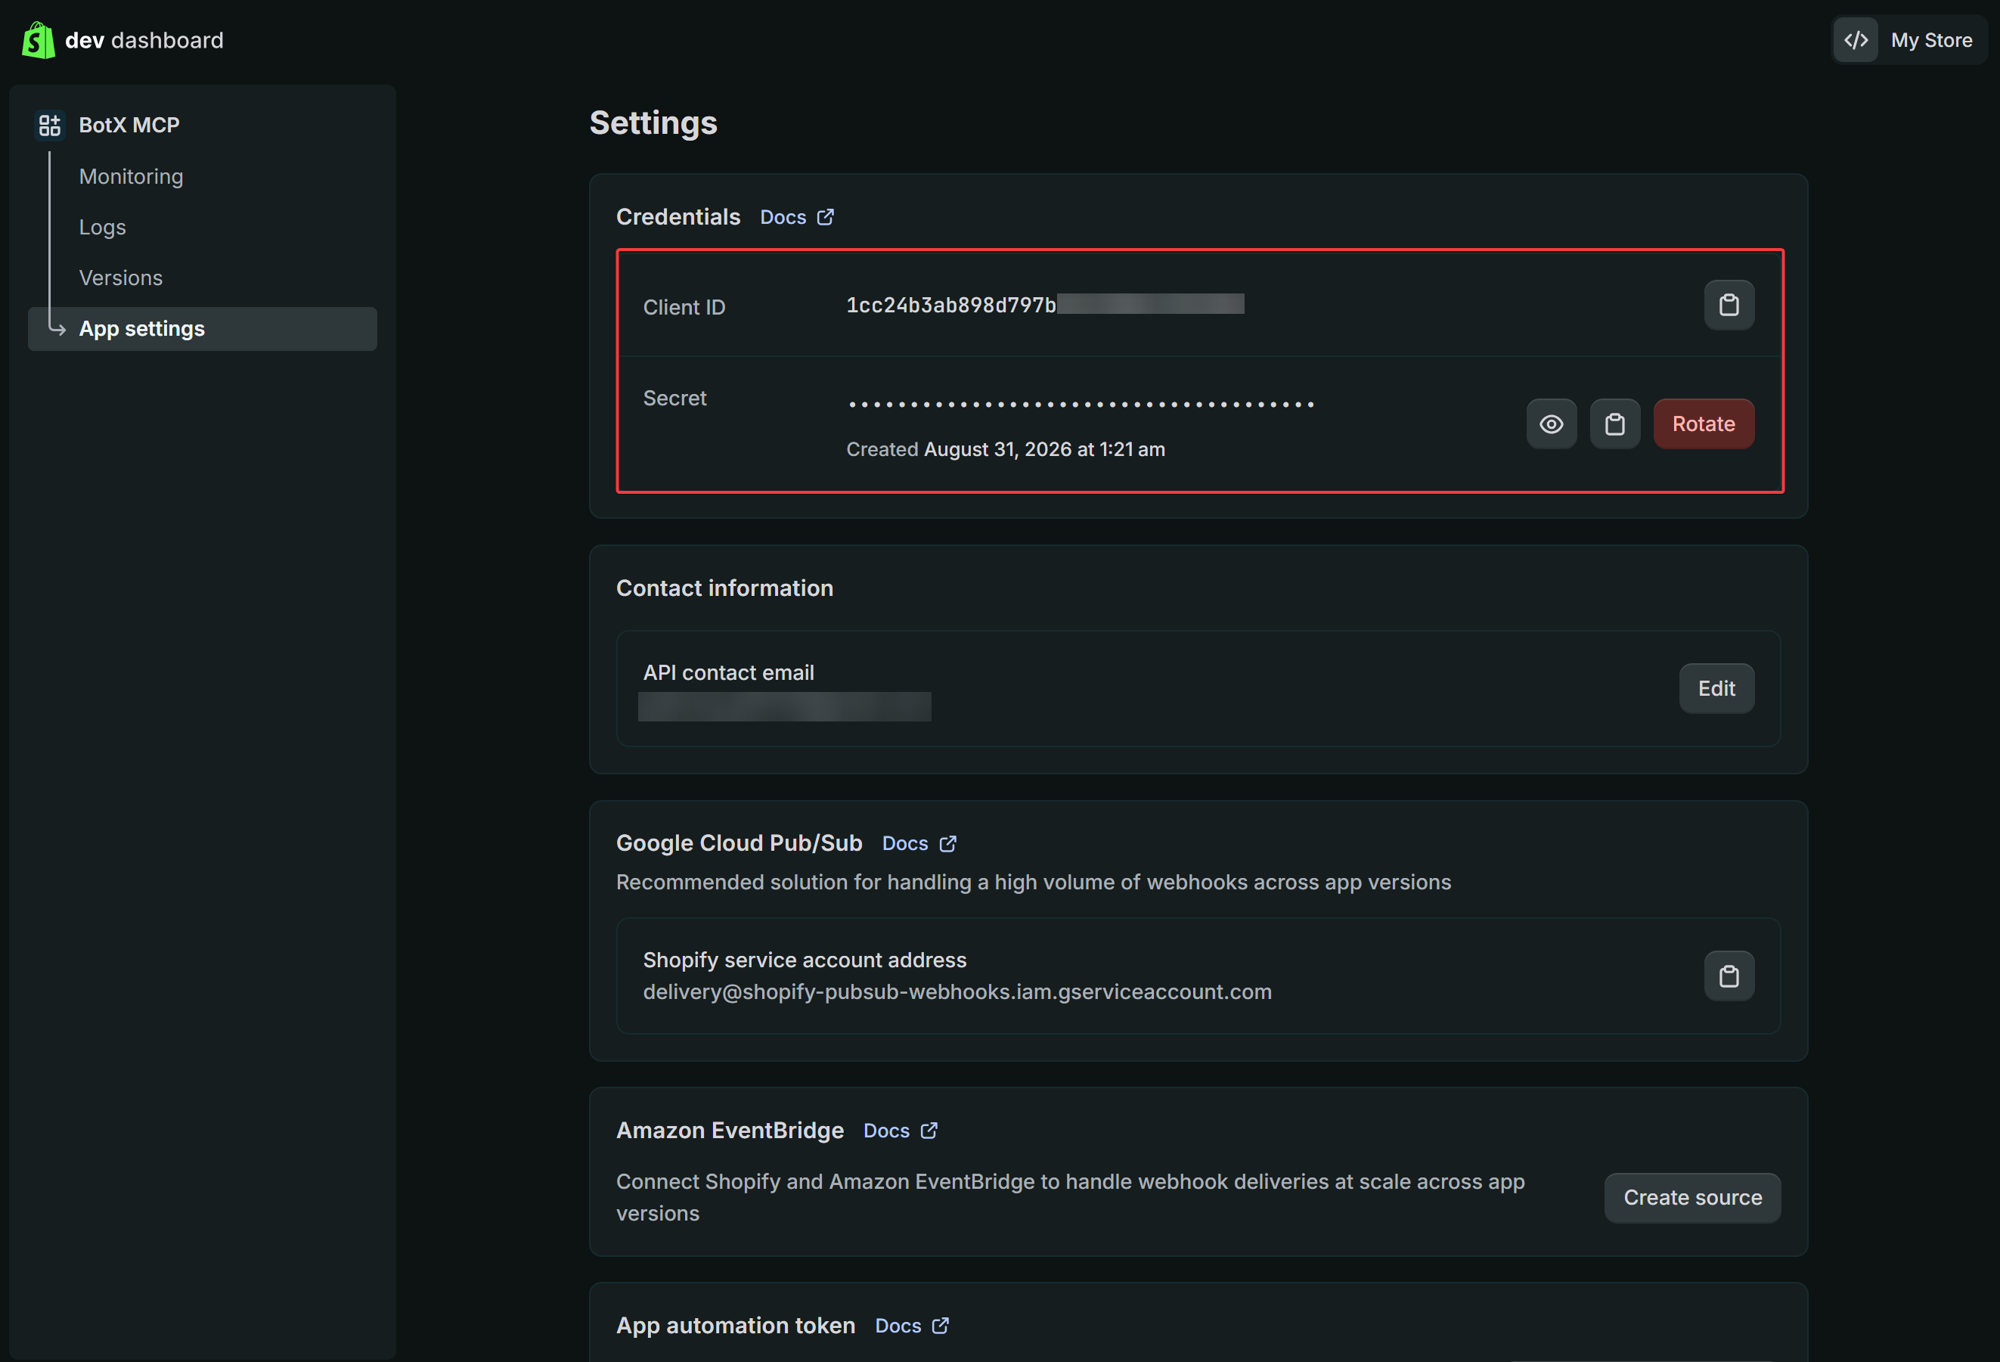Click the Settings page heading
Image resolution: width=2000 pixels, height=1362 pixels.
[653, 123]
